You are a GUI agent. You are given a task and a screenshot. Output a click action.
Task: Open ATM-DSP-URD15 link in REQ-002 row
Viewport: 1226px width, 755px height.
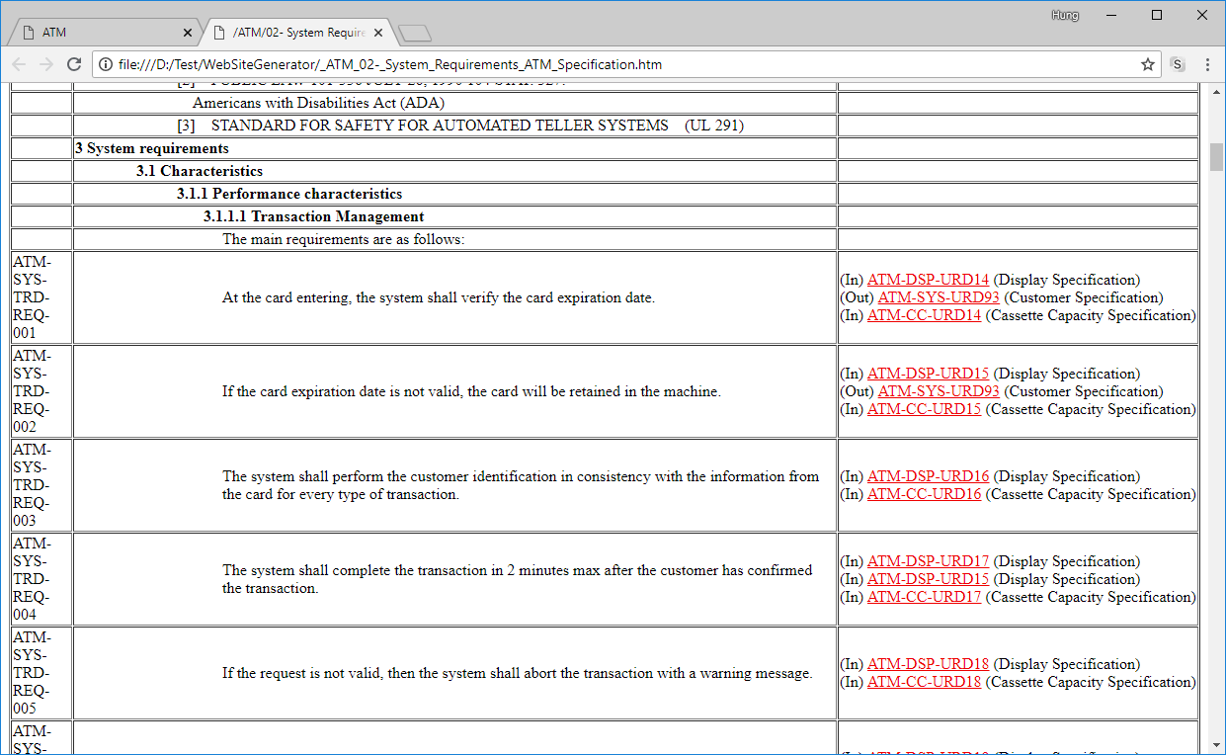[928, 374]
